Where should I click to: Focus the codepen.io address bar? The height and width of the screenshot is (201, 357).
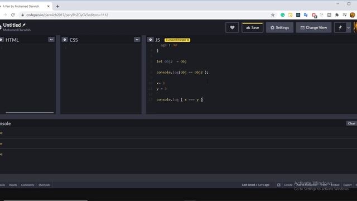point(146,15)
